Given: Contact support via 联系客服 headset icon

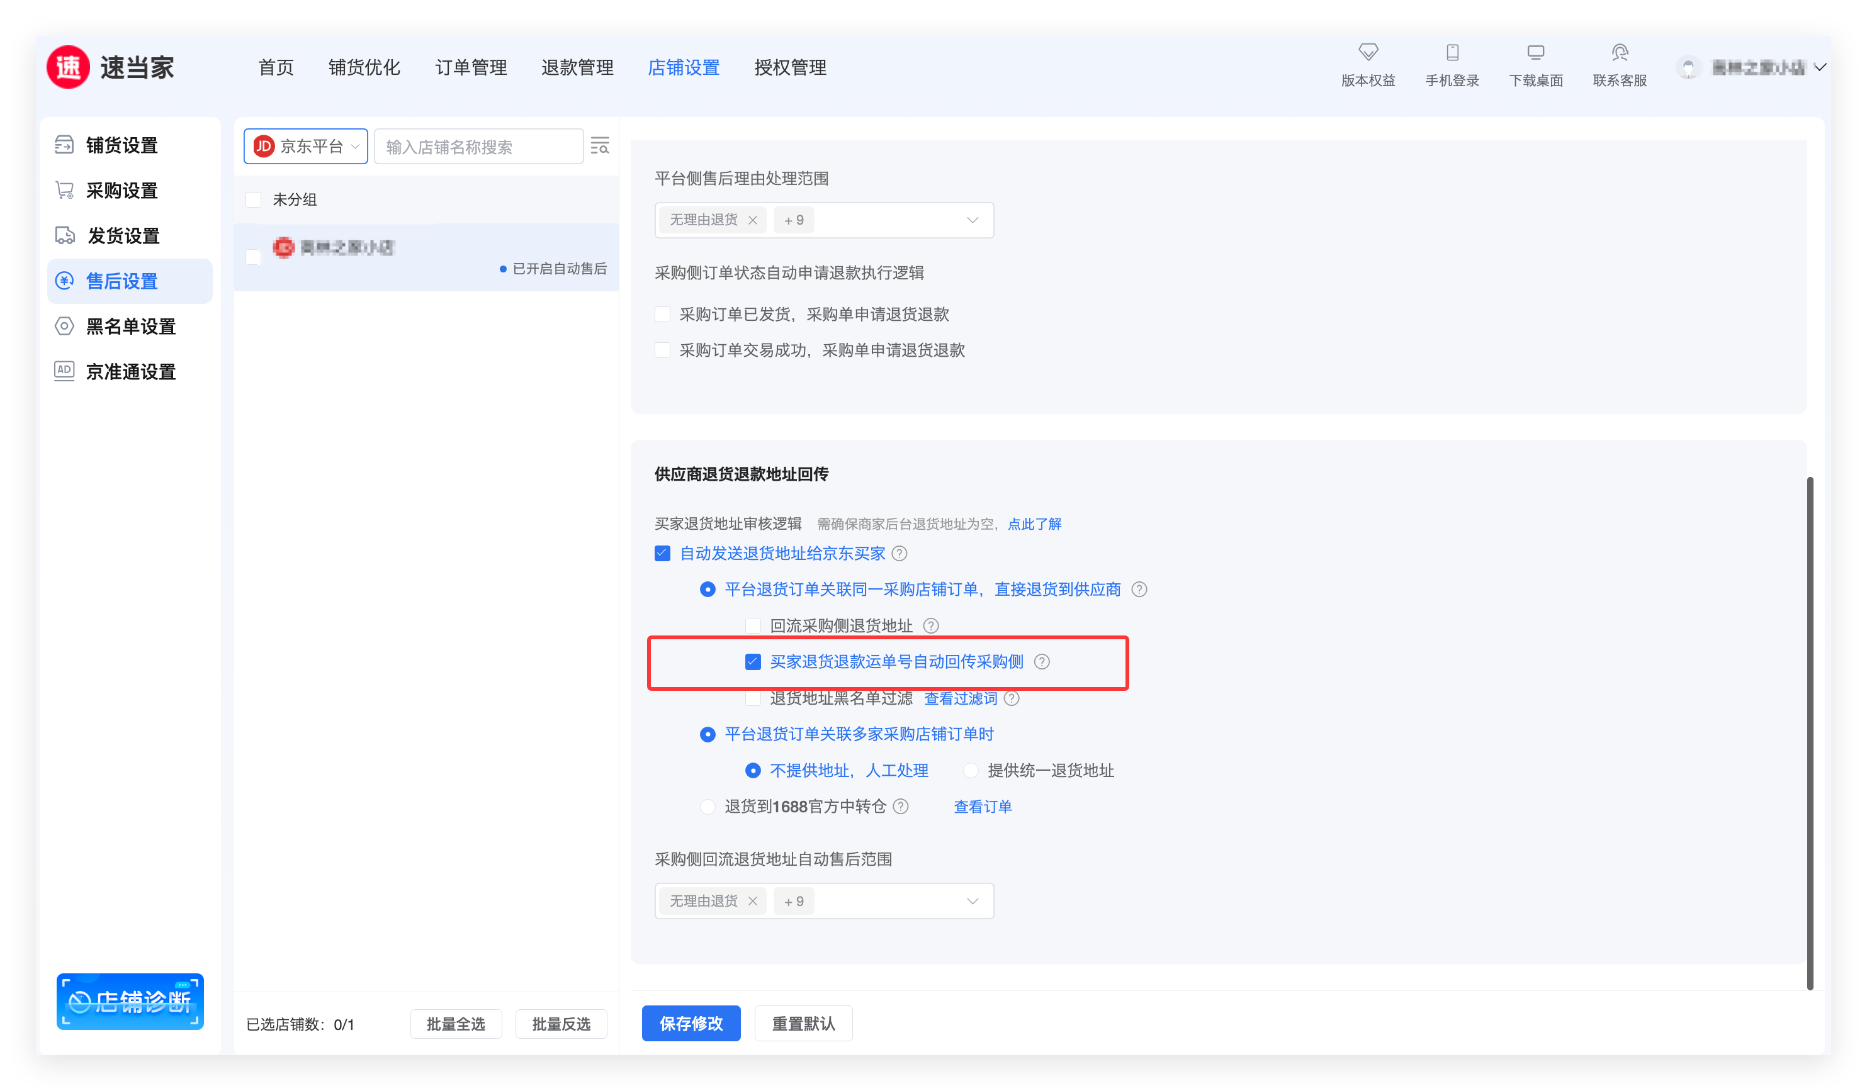Looking at the screenshot, I should click(x=1619, y=53).
